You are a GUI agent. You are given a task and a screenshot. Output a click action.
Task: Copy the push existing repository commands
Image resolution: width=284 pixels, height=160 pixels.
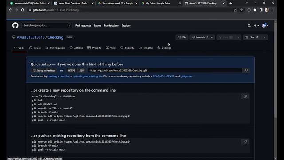tap(245, 142)
